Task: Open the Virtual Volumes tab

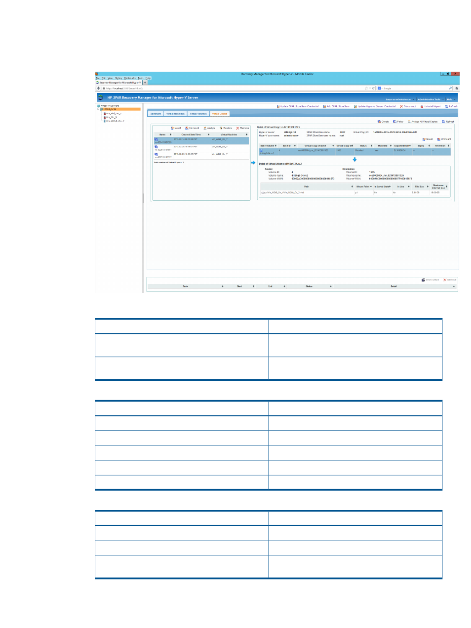Action: 198,114
